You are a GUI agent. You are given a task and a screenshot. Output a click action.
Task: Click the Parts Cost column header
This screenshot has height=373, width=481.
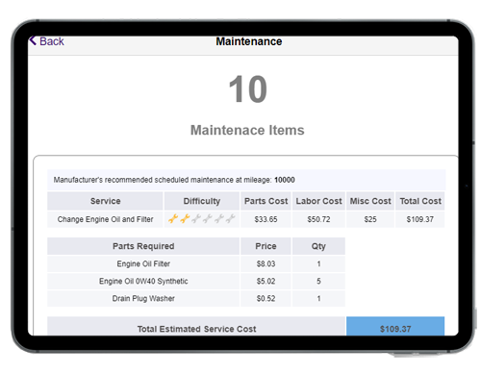pos(266,201)
